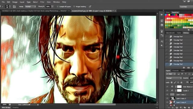The height and width of the screenshot is (109, 193).
Task: Create new layer icon in Layers panel
Action: (189, 108)
